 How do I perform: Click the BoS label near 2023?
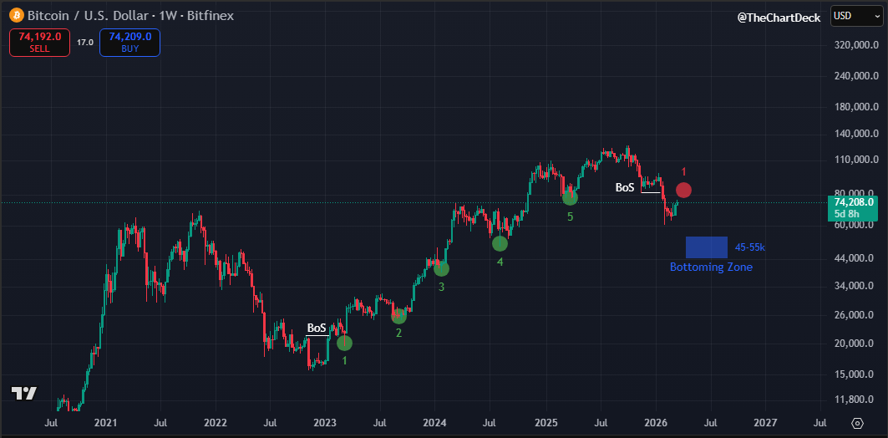317,328
